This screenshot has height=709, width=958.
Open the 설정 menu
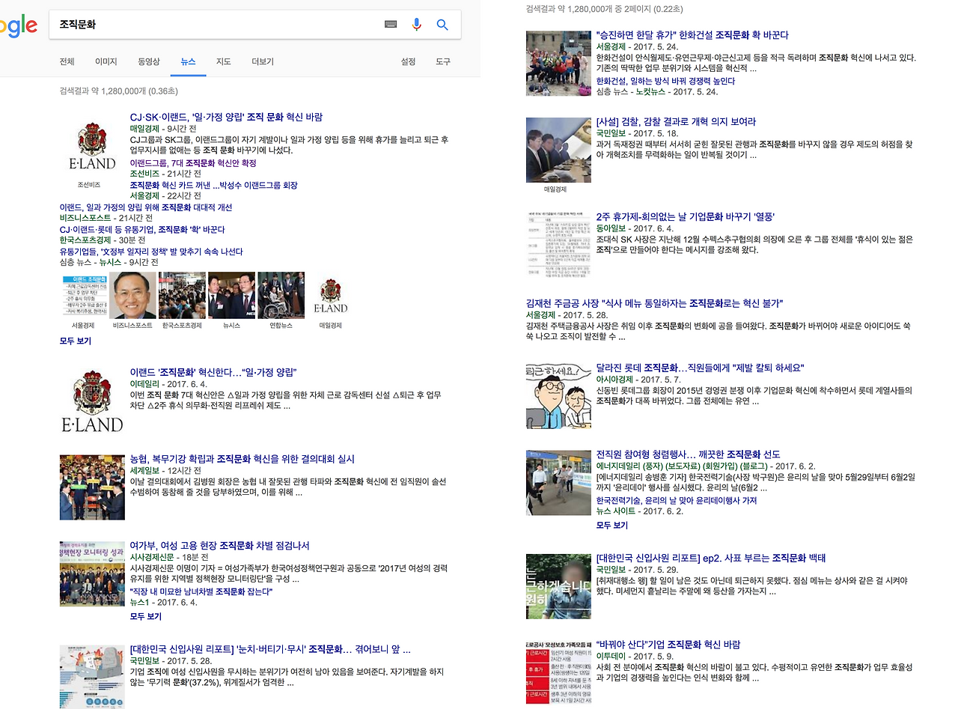coord(408,61)
